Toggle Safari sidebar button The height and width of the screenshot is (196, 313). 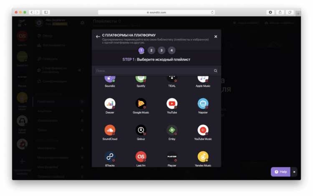coord(46,12)
